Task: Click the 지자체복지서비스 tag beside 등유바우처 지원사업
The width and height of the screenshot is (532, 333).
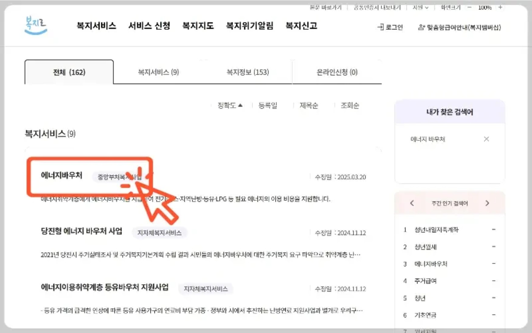Action: coord(206,289)
